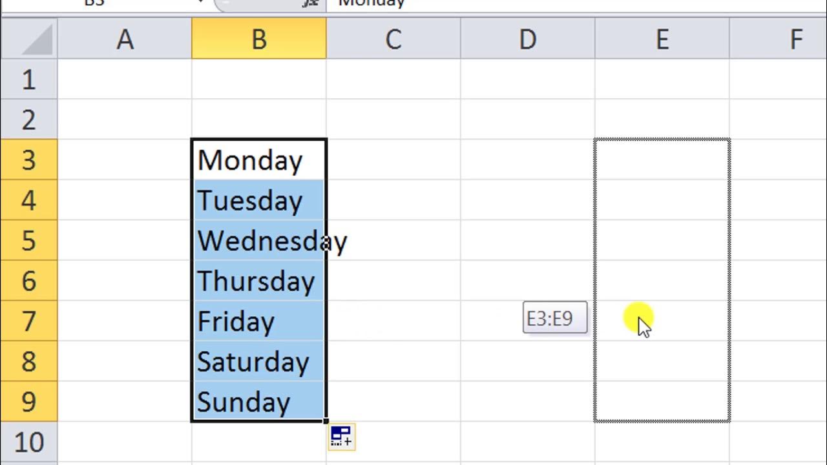The height and width of the screenshot is (465, 827).
Task: Select the Tuesday cell
Action: coord(259,200)
